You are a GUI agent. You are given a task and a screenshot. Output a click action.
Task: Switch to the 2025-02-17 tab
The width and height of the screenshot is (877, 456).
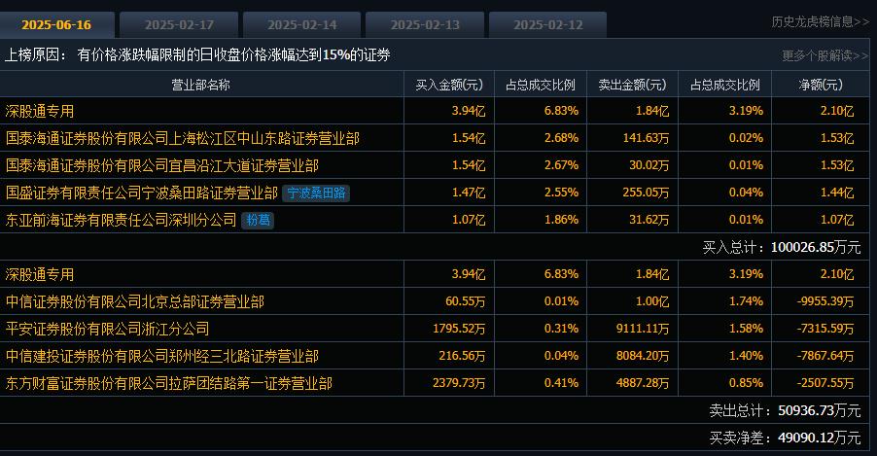[179, 24]
